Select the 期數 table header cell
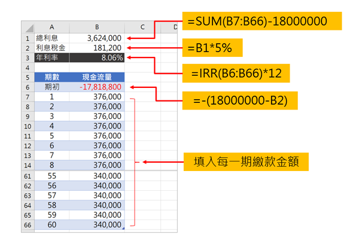Viewport: 359px width, 241px height. (x=51, y=77)
